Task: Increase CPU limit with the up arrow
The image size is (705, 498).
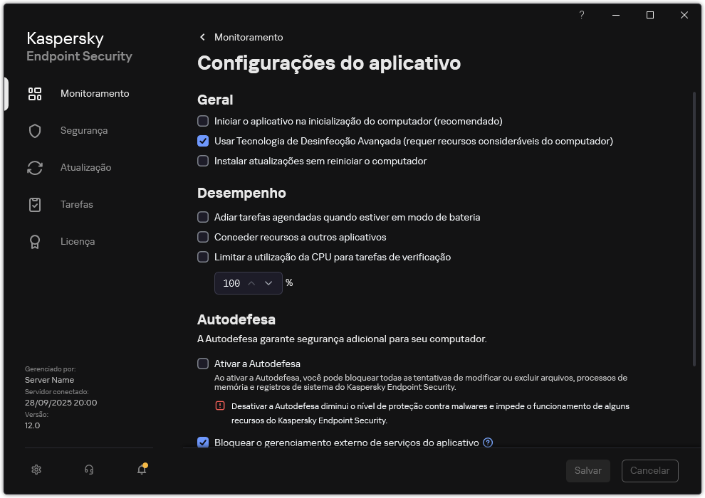Action: click(251, 282)
